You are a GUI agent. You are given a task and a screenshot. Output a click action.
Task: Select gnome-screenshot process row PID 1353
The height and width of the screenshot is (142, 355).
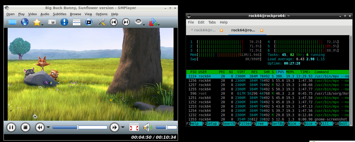(x=268, y=119)
